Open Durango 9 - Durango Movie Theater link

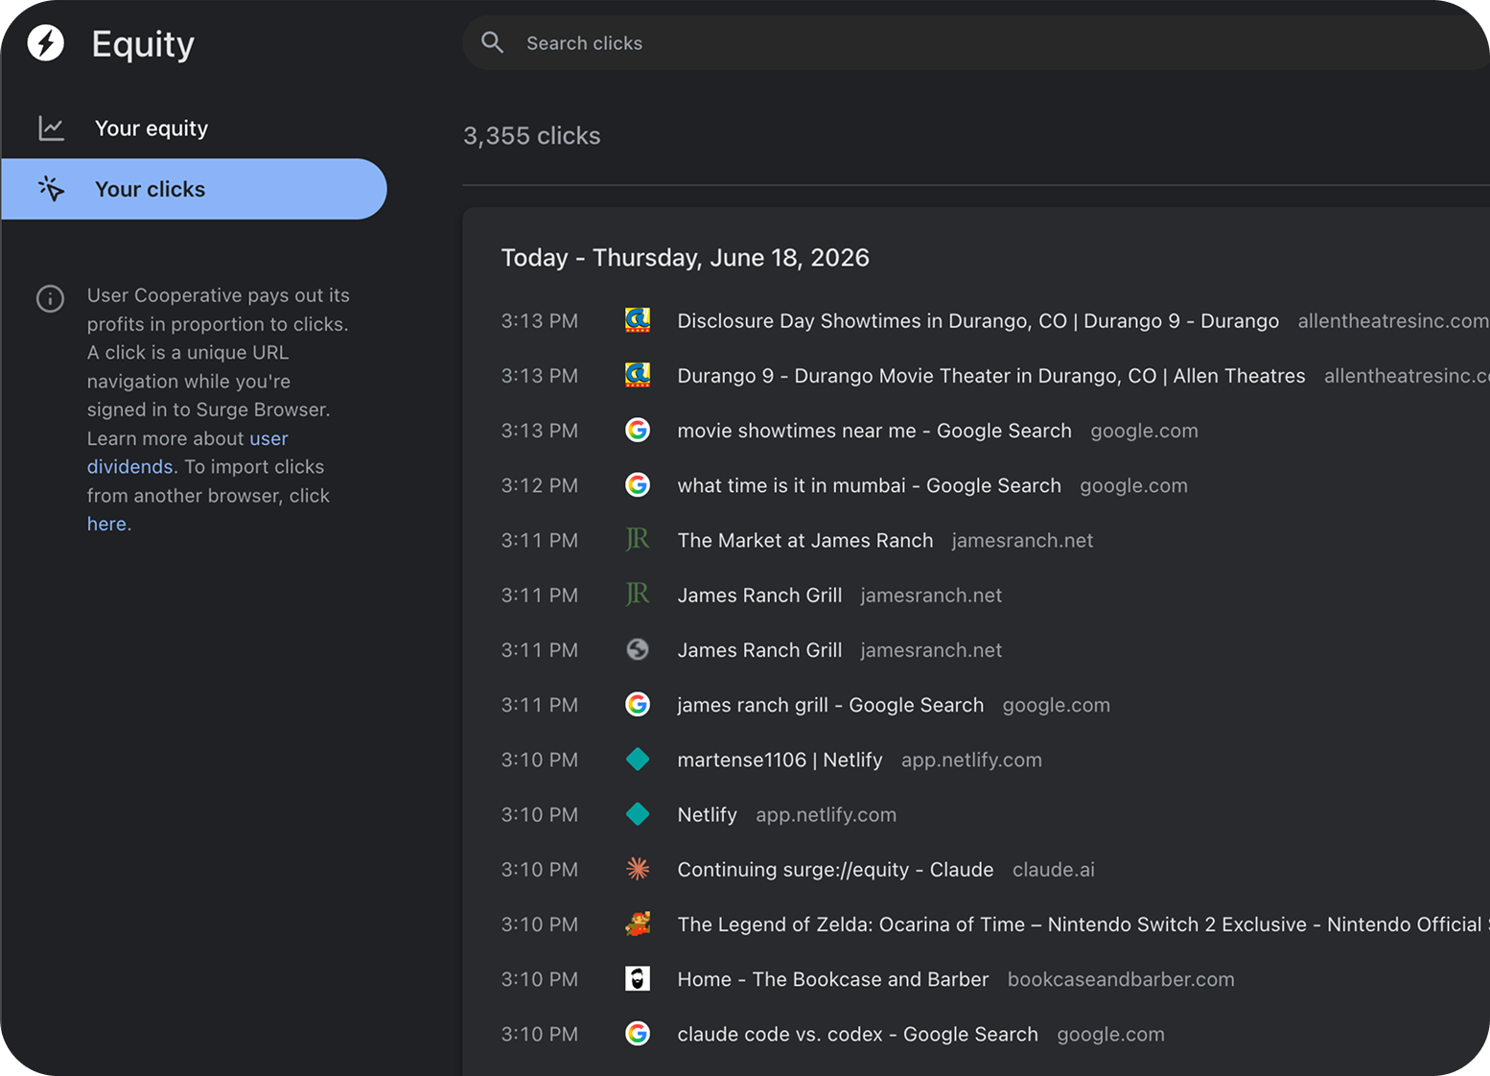click(991, 376)
